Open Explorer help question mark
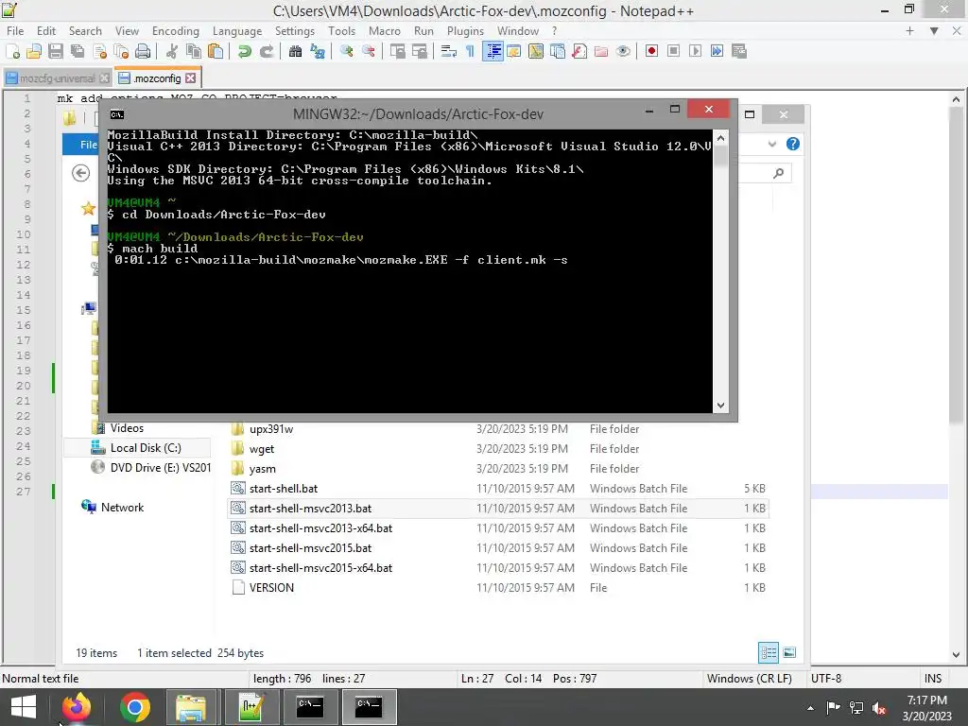 (793, 145)
